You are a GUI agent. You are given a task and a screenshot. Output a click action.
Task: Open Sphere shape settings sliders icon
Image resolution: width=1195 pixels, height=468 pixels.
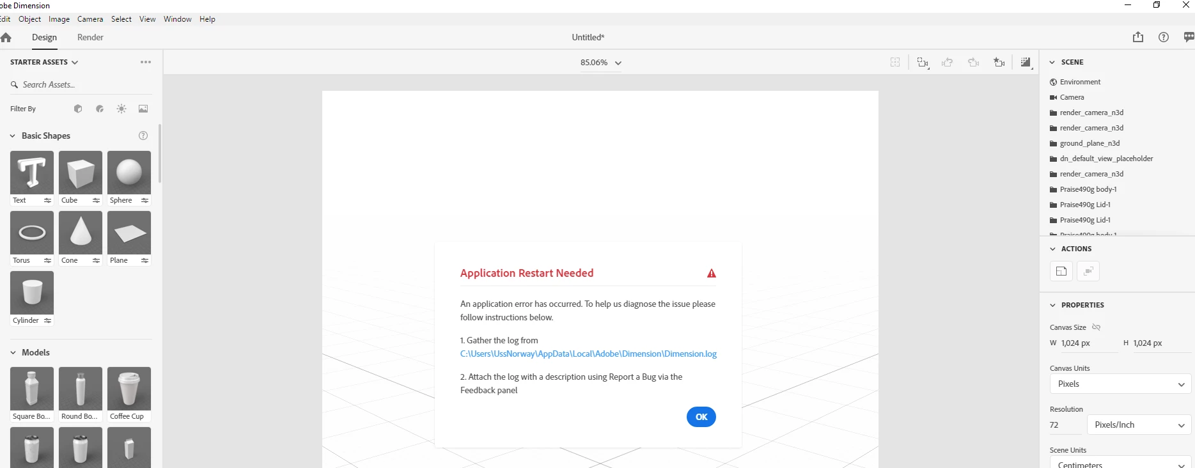point(144,200)
